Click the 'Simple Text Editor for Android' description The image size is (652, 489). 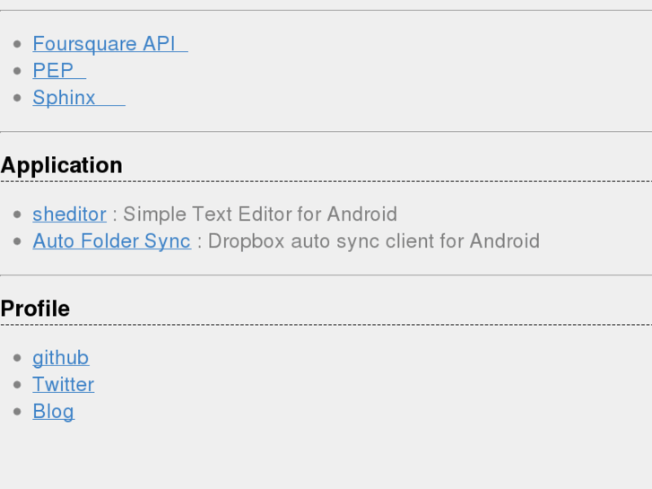[x=260, y=214]
